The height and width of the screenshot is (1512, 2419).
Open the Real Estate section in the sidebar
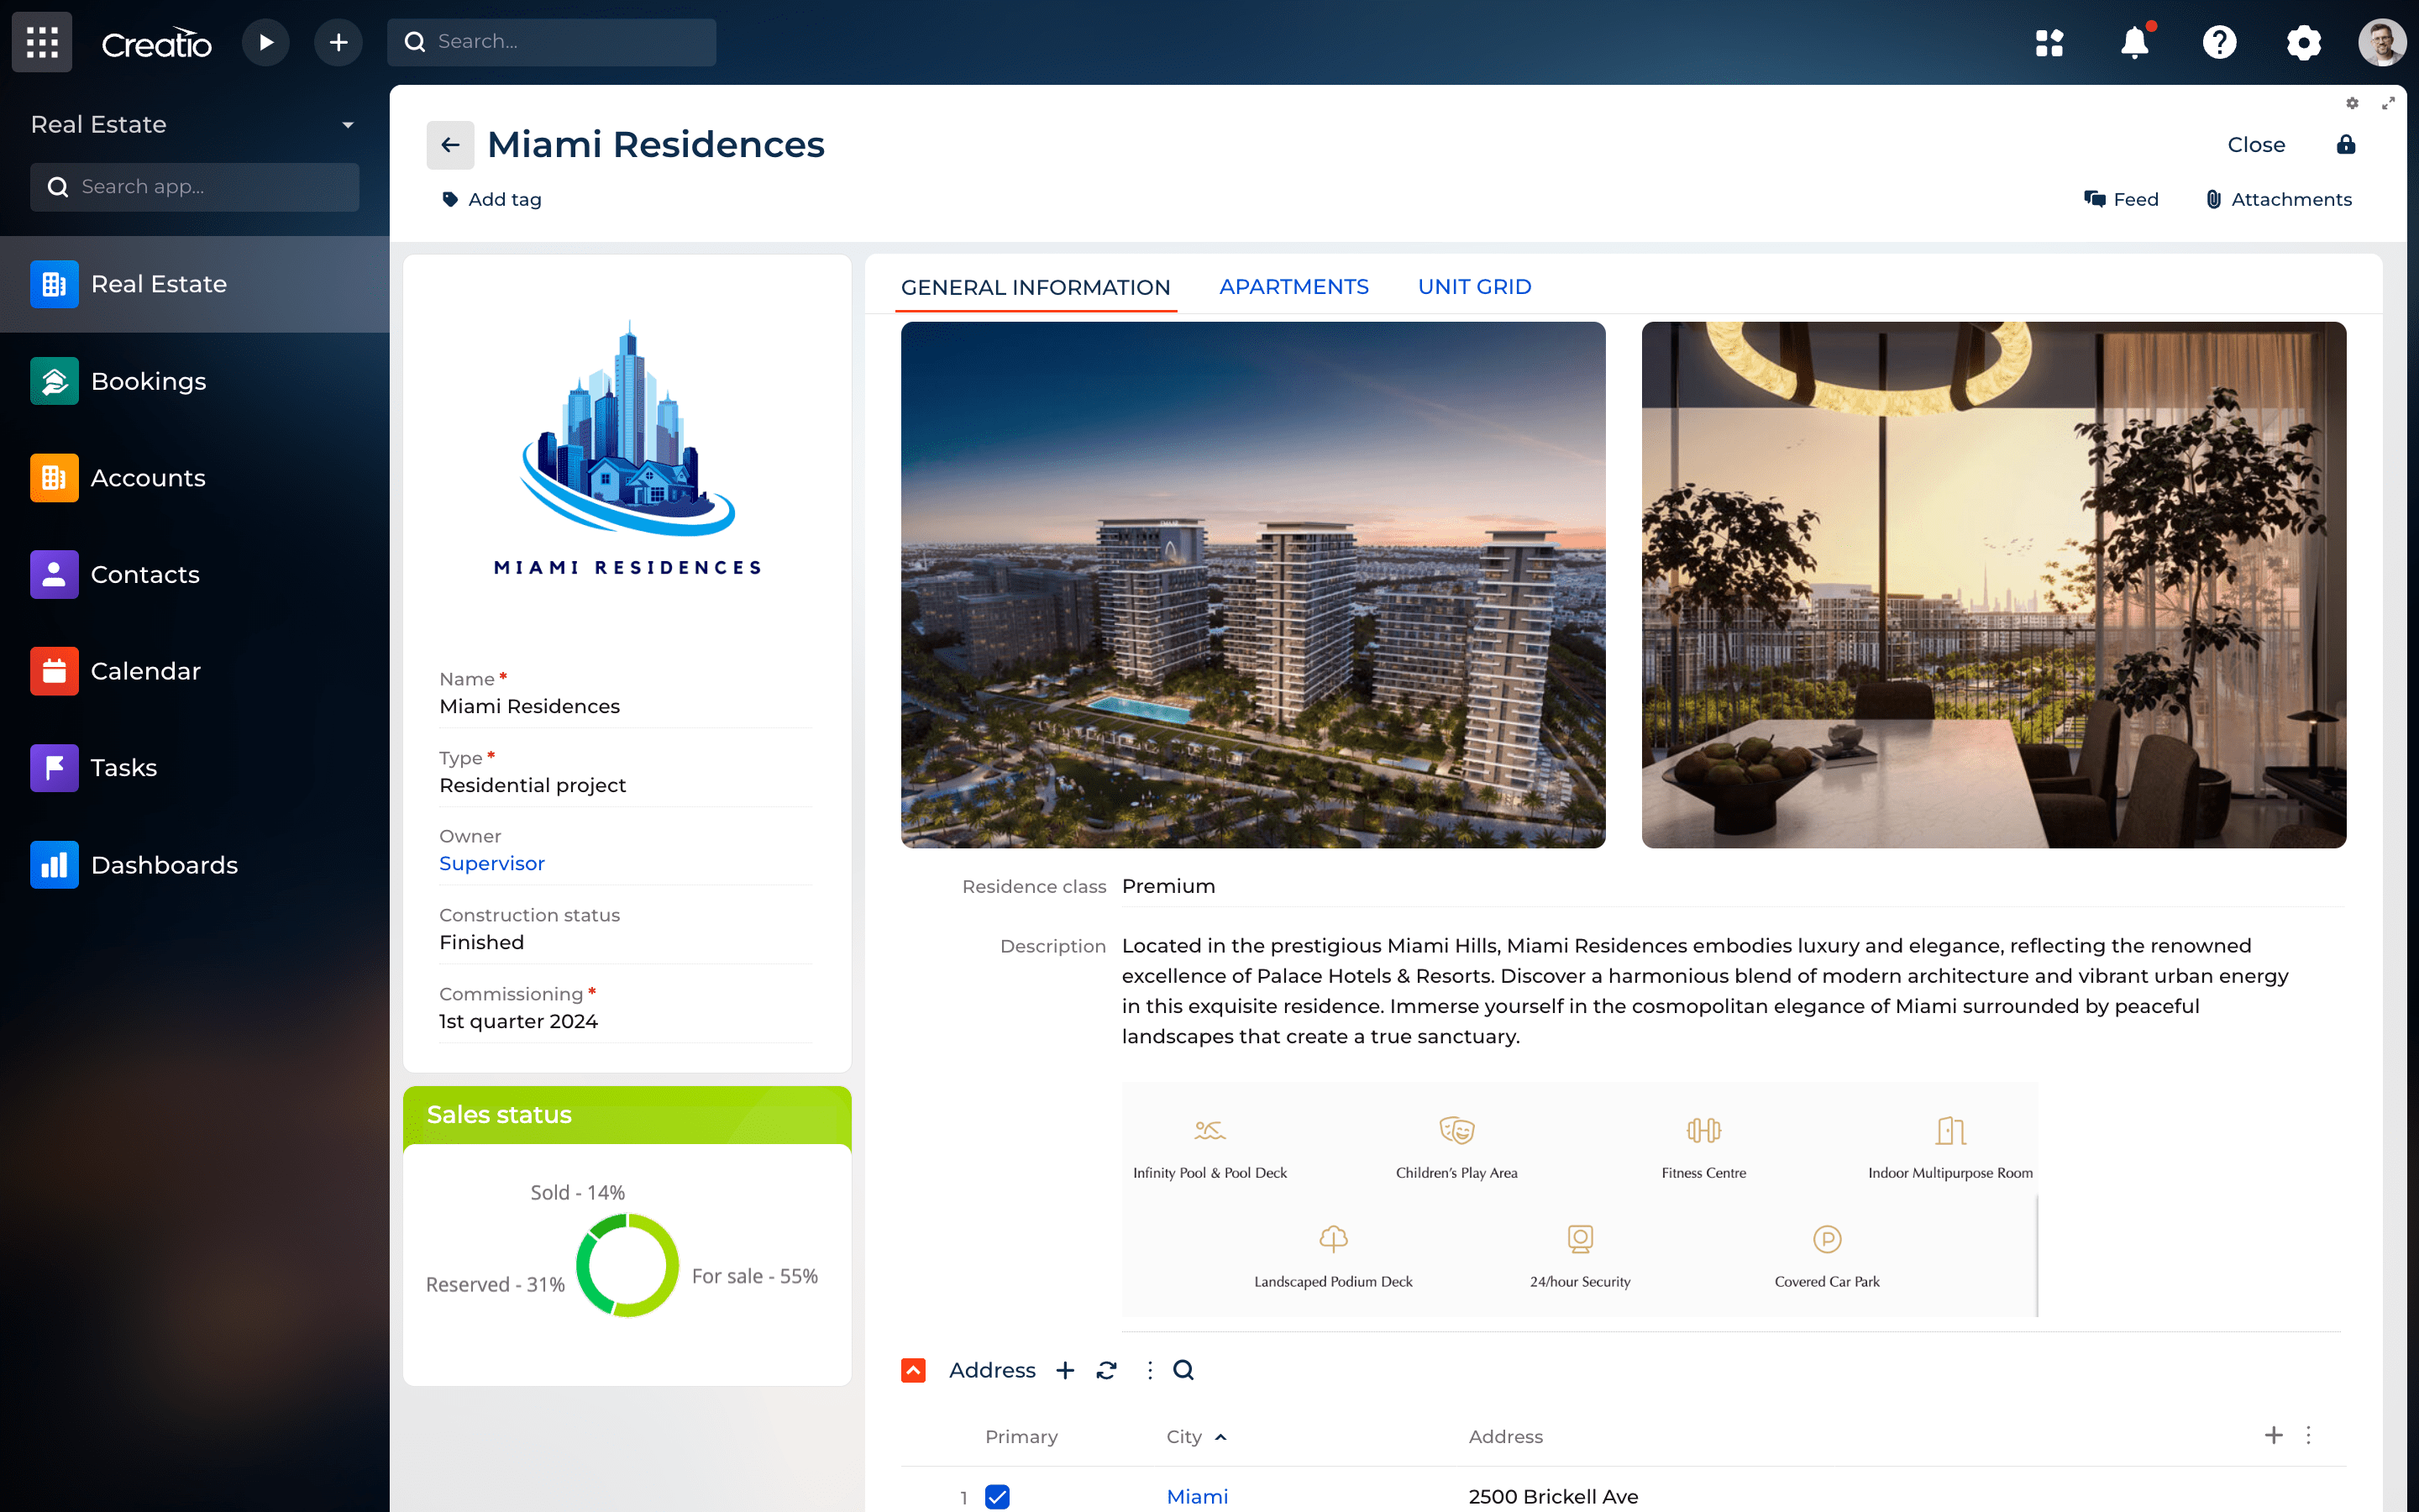point(195,284)
